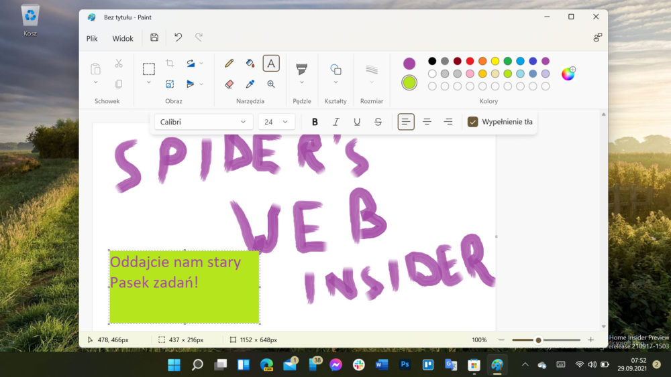Pick the yellow color swatch
This screenshot has height=377, width=671.
tap(495, 61)
